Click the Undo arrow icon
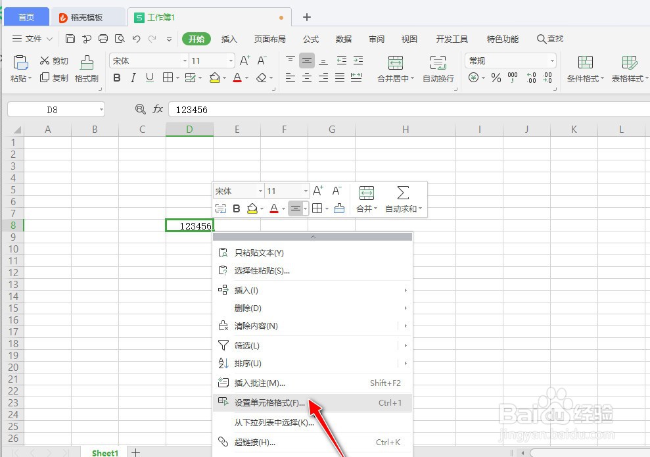The height and width of the screenshot is (457, 650). pyautogui.click(x=137, y=39)
